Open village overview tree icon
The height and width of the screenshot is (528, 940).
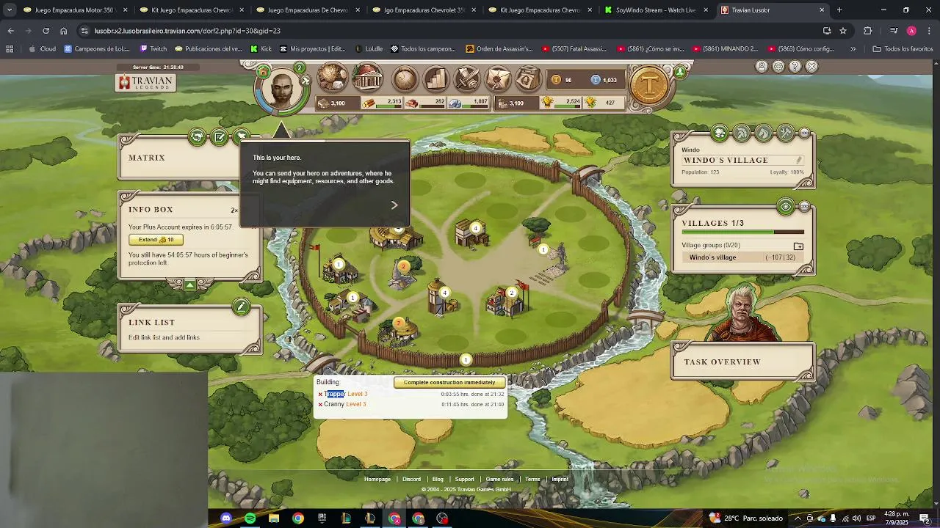[x=720, y=133]
